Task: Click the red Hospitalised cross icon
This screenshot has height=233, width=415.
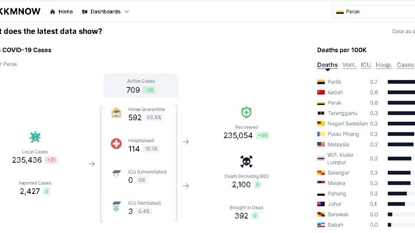Action: [116, 144]
